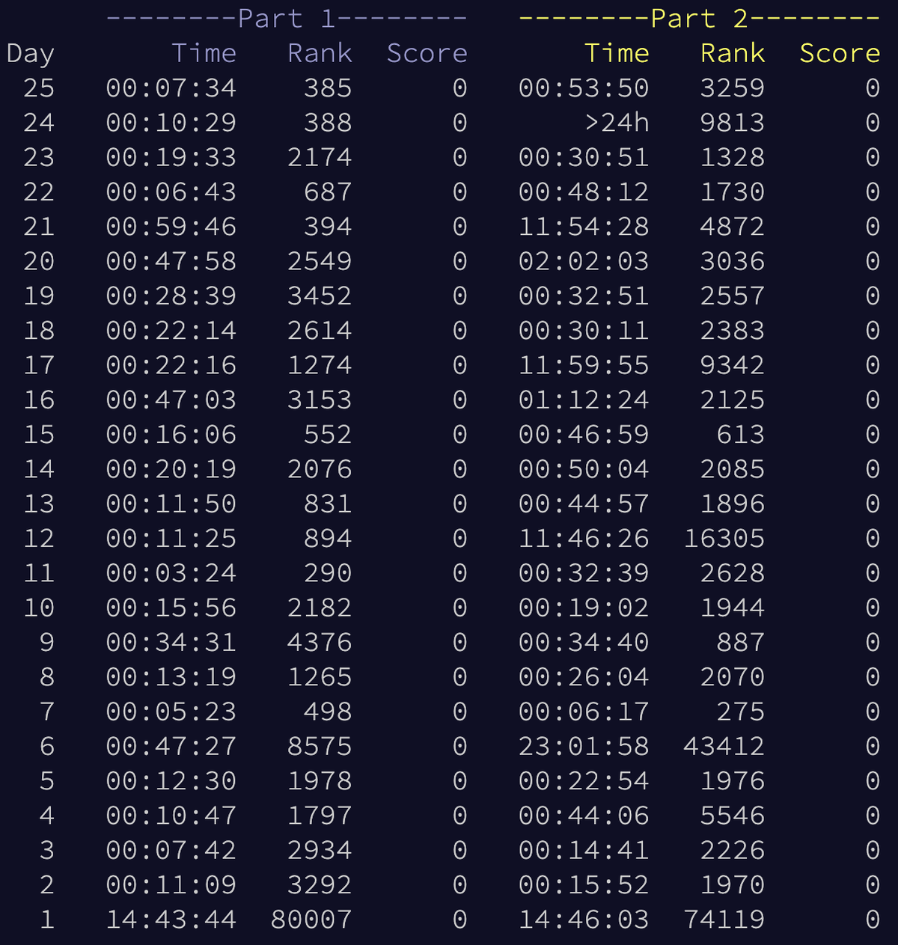Click rank 16305 for day 12 Part 2

[x=723, y=538]
